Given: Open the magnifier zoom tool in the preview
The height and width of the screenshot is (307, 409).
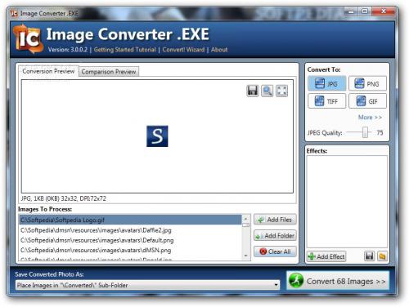Looking at the screenshot, I should point(267,91).
